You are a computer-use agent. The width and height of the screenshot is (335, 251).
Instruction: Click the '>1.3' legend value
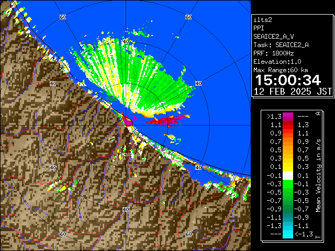tap(274, 117)
